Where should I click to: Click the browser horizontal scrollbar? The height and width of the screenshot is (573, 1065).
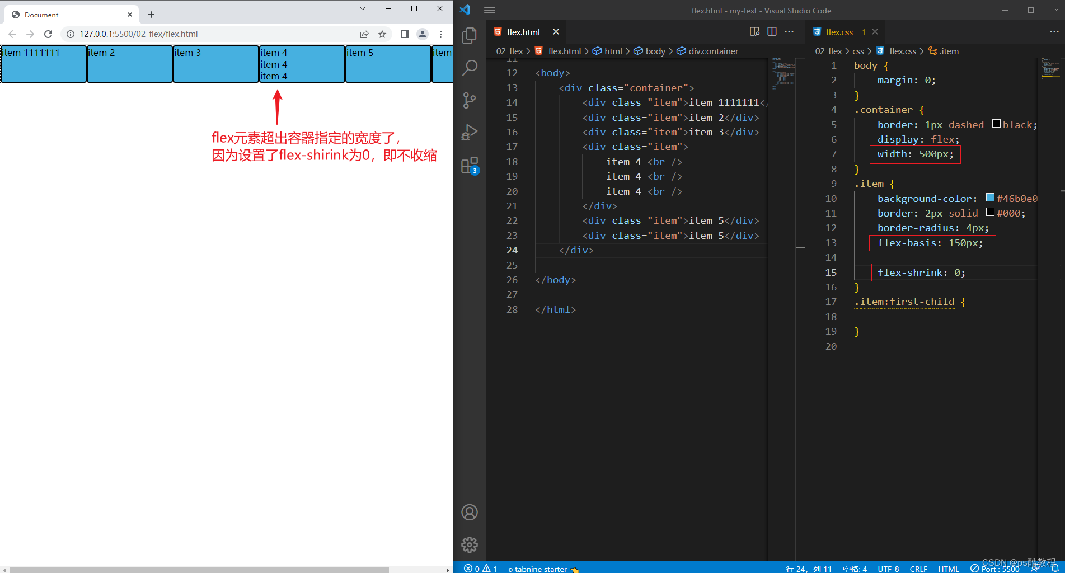[x=199, y=570]
